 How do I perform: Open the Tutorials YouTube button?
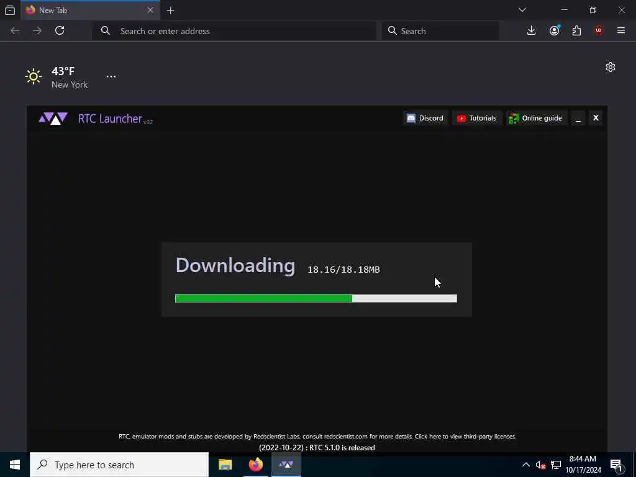pyautogui.click(x=477, y=118)
